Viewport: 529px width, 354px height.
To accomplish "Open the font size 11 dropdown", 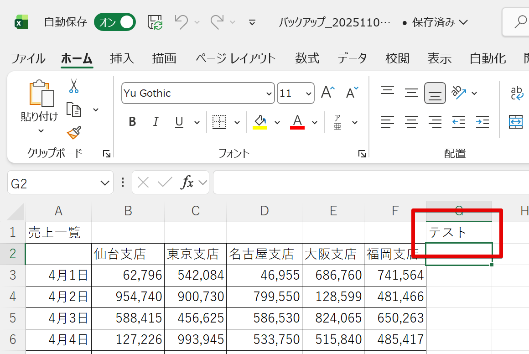I will [x=308, y=93].
